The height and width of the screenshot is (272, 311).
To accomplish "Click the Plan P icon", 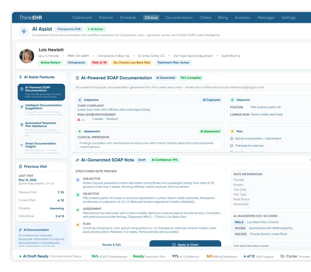I will tap(232, 131).
